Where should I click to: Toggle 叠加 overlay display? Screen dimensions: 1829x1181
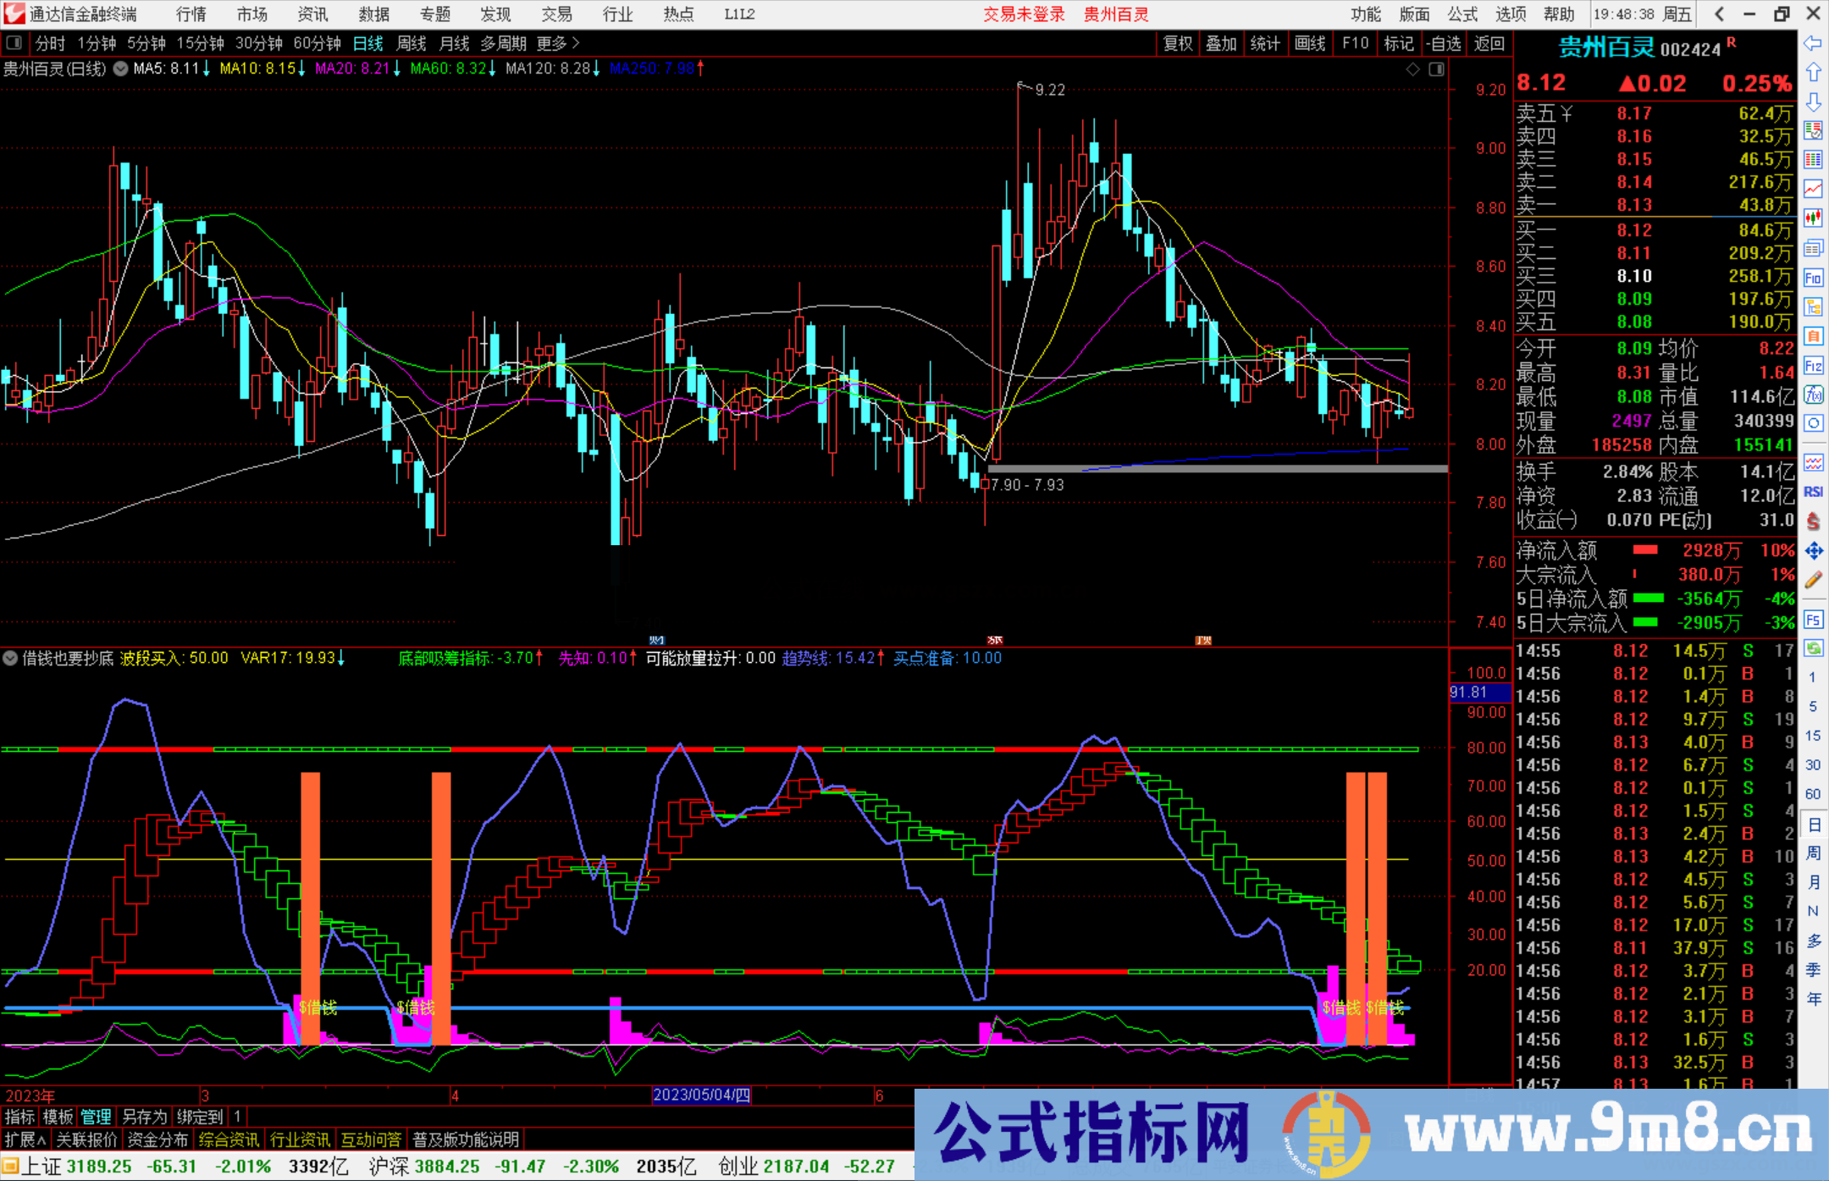(1222, 43)
